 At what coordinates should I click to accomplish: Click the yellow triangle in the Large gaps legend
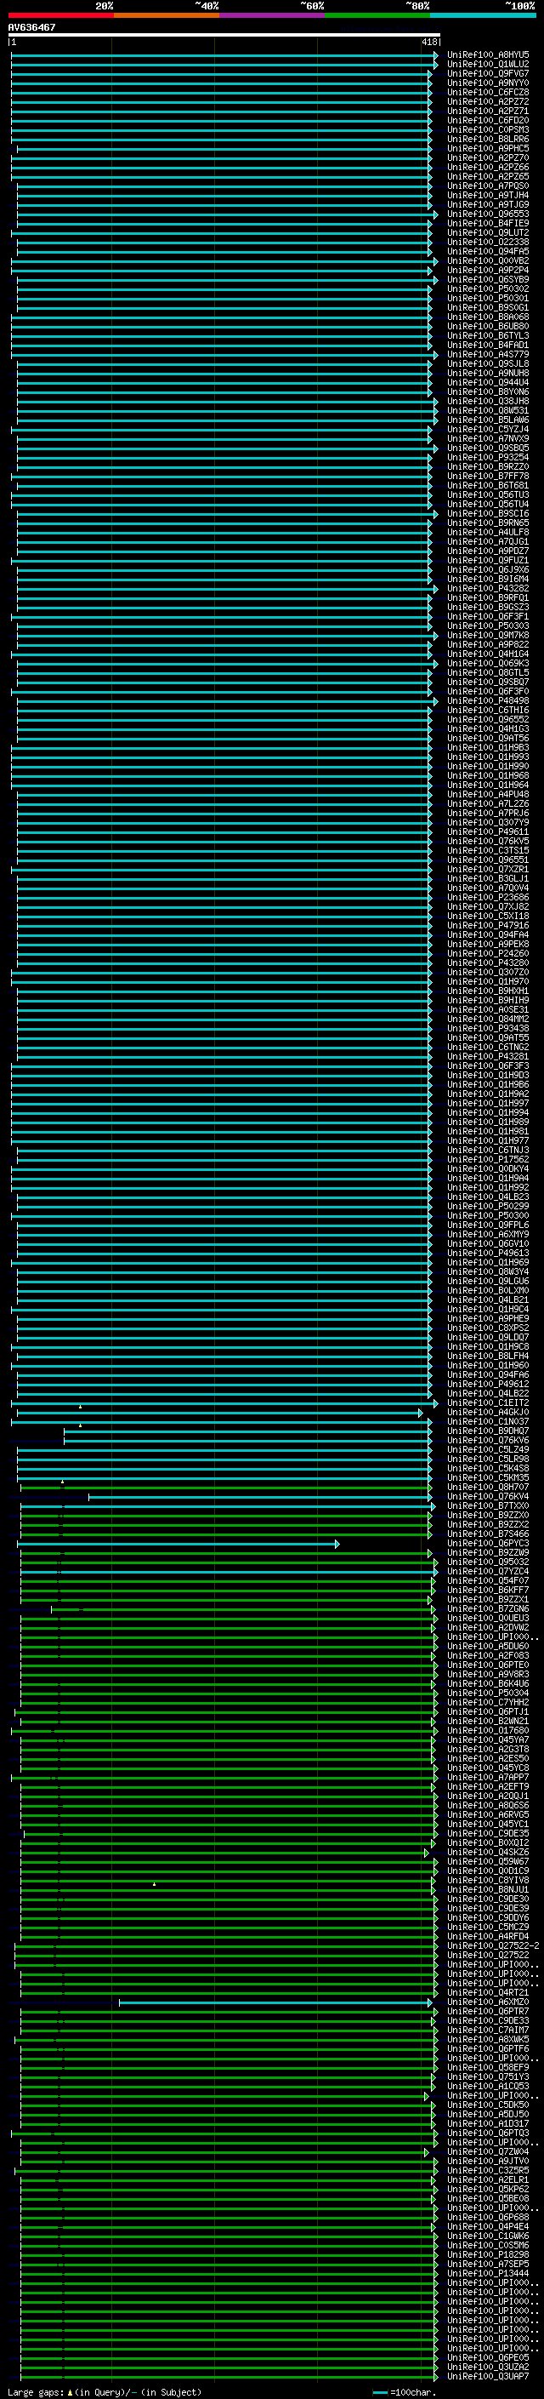70,2392
